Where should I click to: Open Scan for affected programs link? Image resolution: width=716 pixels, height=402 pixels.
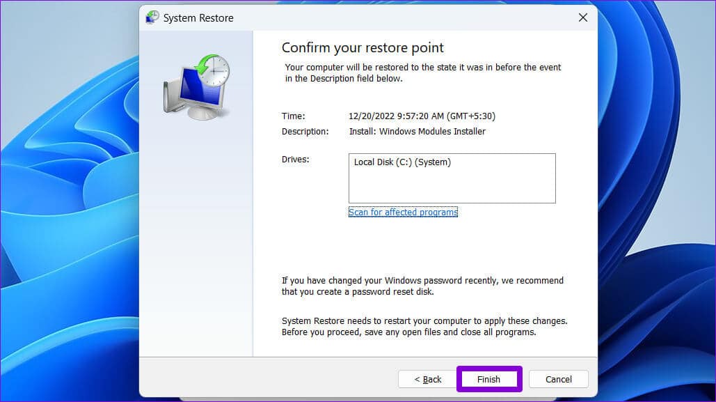403,212
